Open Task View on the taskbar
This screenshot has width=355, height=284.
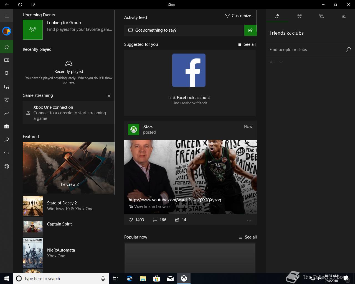point(115,278)
